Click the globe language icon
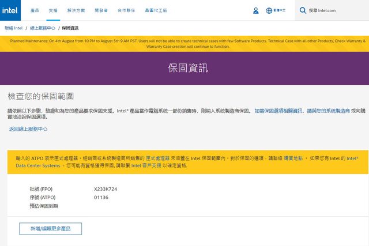 coord(269,10)
